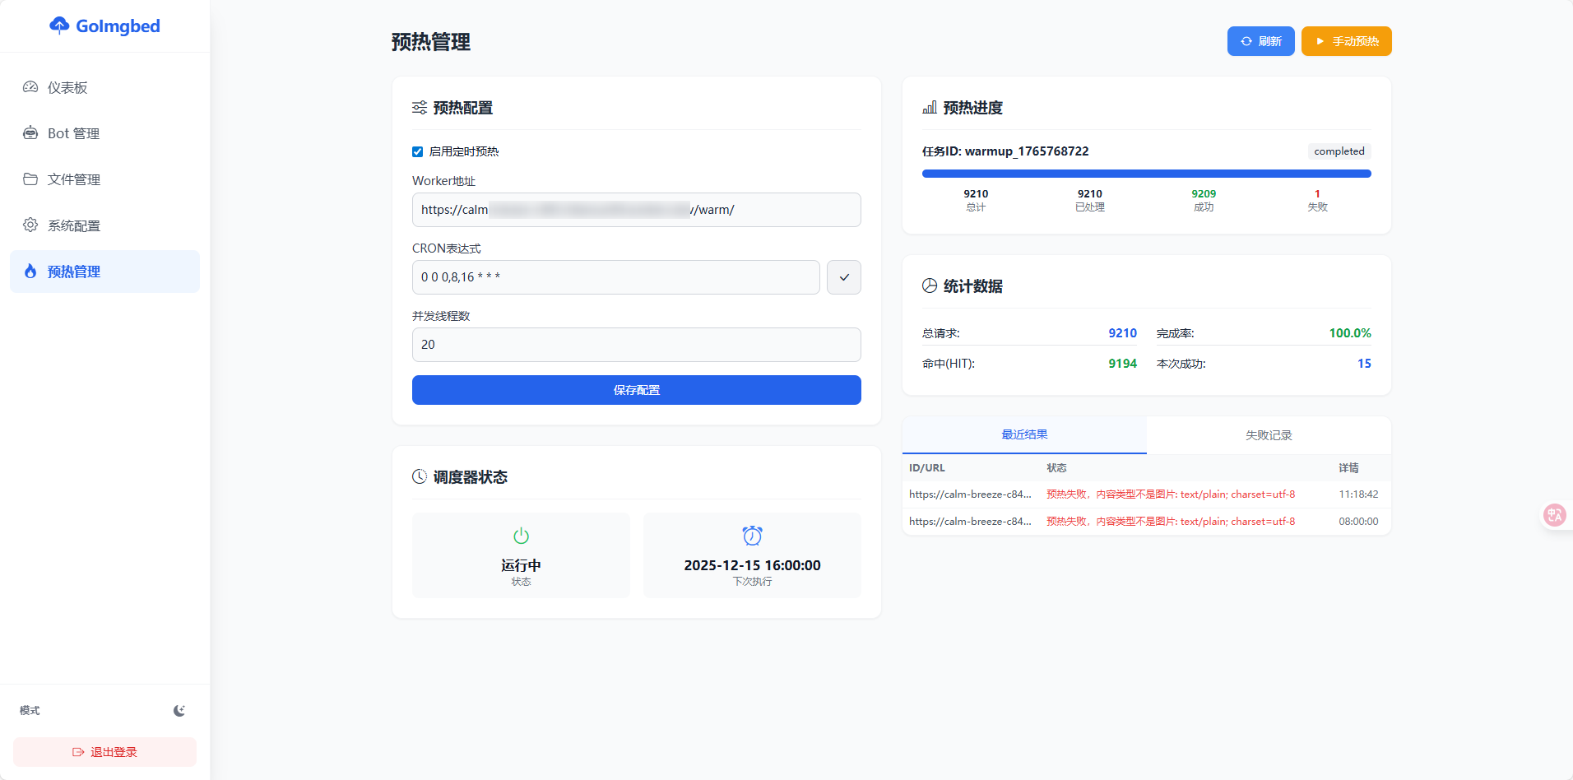Click the 系统配置 gear icon

(30, 225)
